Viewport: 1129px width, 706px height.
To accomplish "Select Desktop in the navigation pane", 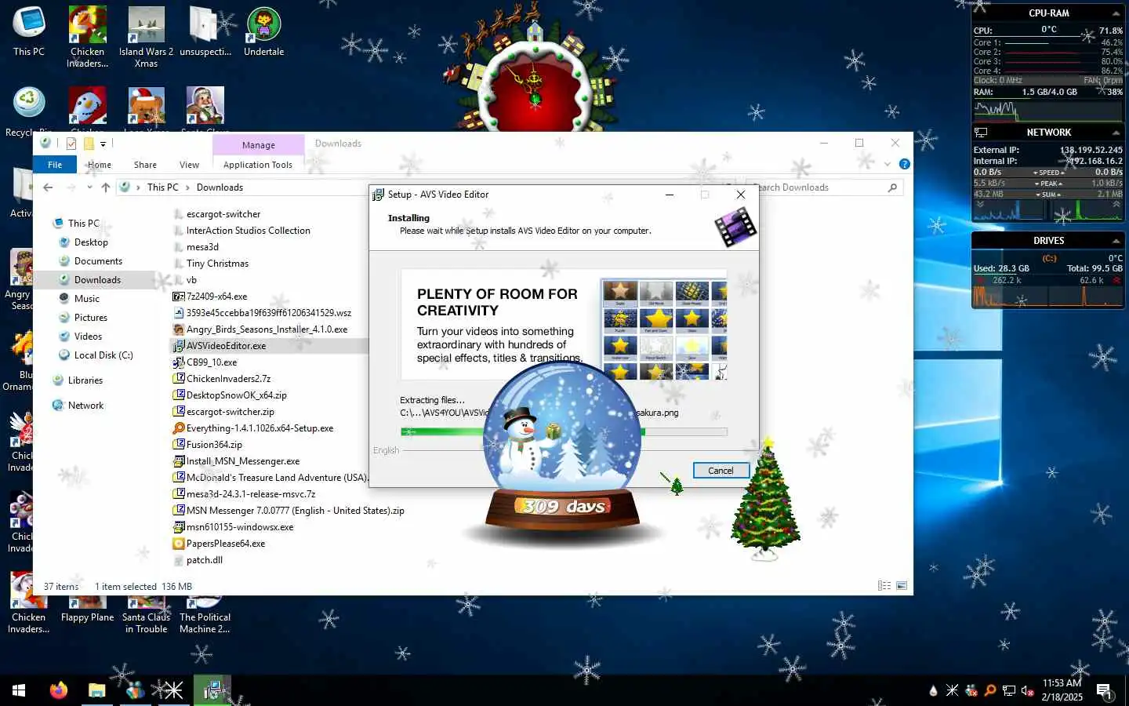I will (91, 242).
